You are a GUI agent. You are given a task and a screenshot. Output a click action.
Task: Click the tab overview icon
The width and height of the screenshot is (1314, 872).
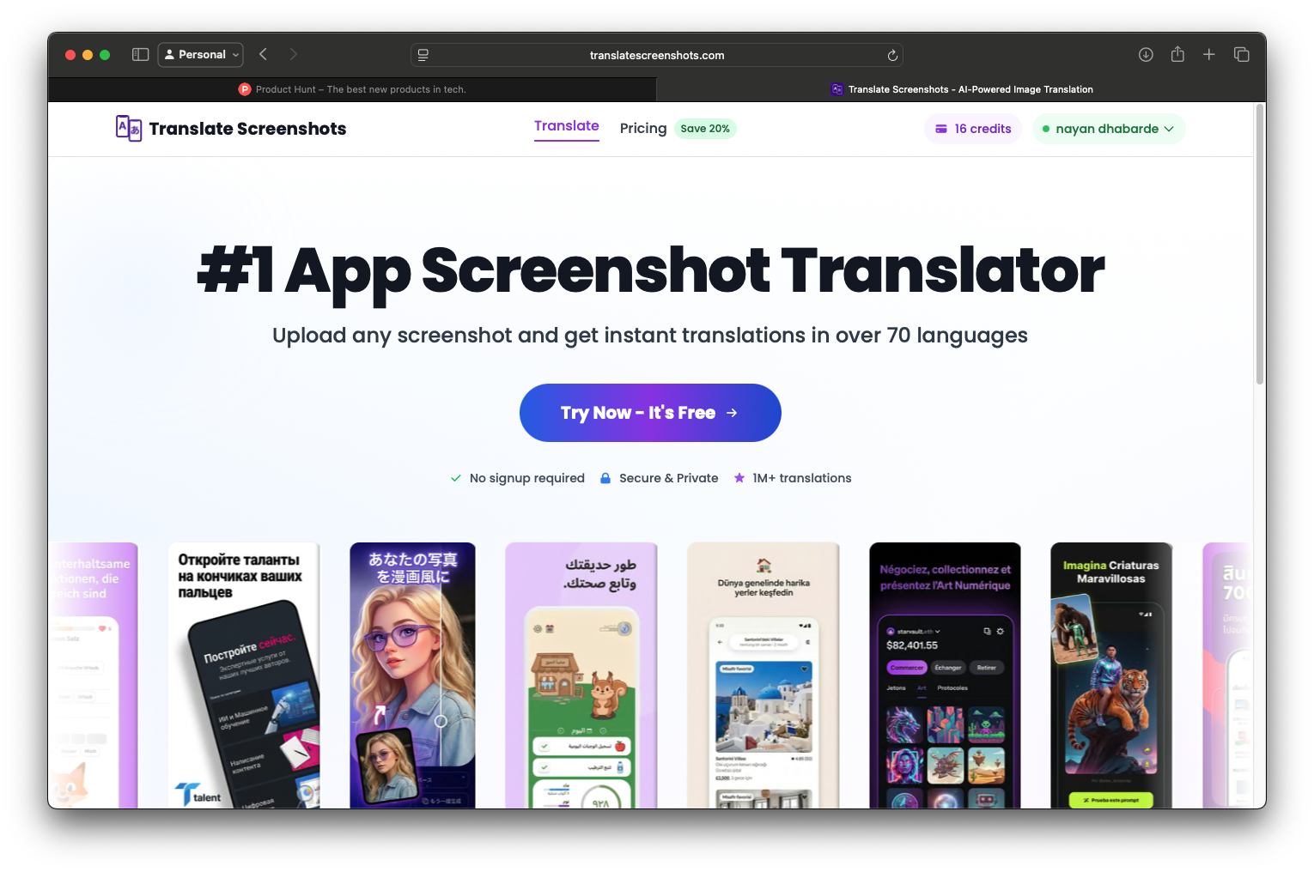pyautogui.click(x=1241, y=54)
